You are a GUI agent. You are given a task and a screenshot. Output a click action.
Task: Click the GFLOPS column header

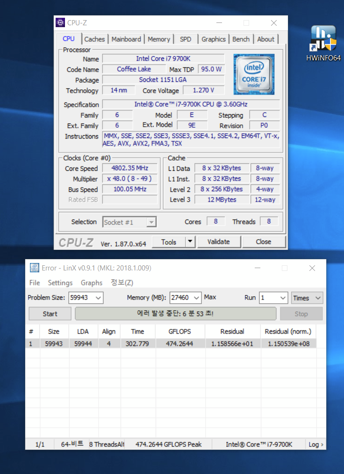pos(179,331)
